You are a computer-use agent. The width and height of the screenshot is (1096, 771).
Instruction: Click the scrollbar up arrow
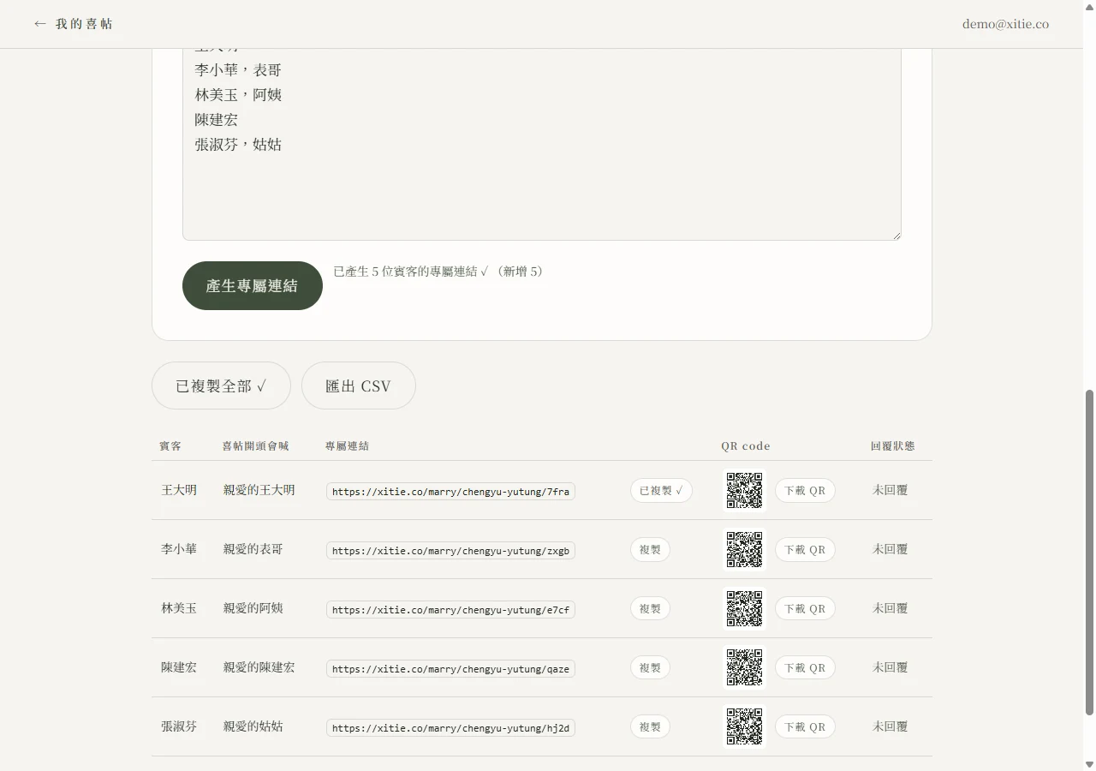[1089, 7]
